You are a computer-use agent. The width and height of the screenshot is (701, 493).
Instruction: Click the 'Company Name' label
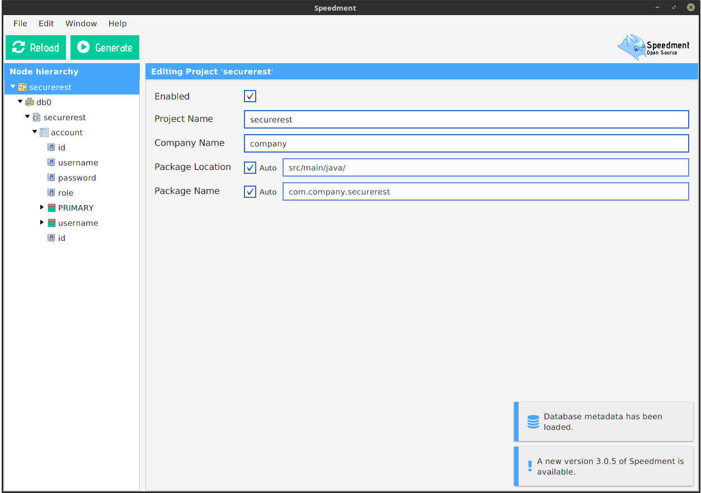[x=189, y=143]
